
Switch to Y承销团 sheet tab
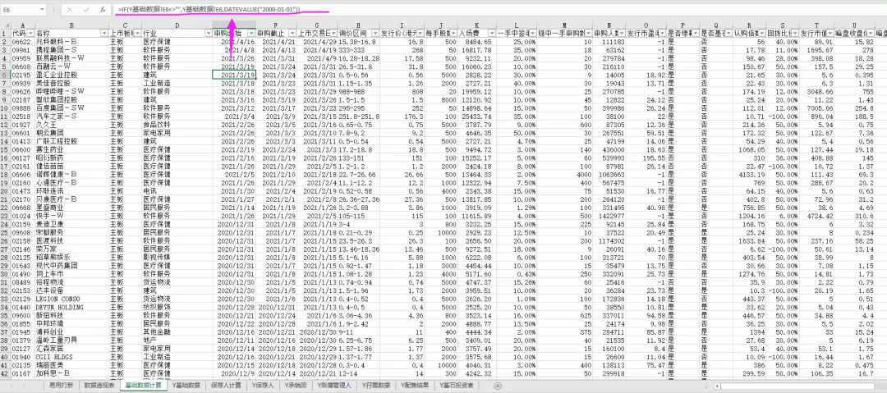tap(296, 386)
